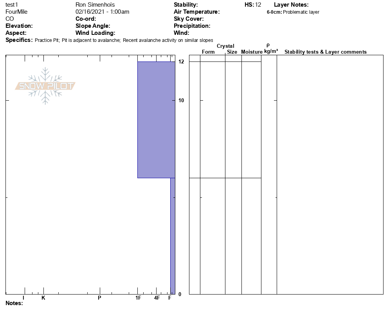Select the thin lower snow layer bar
Image resolution: width=389 pixels, height=329 pixels.
[x=172, y=236]
